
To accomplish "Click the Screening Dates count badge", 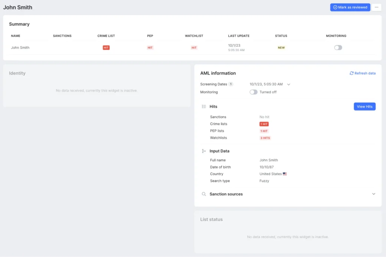I will 230,84.
